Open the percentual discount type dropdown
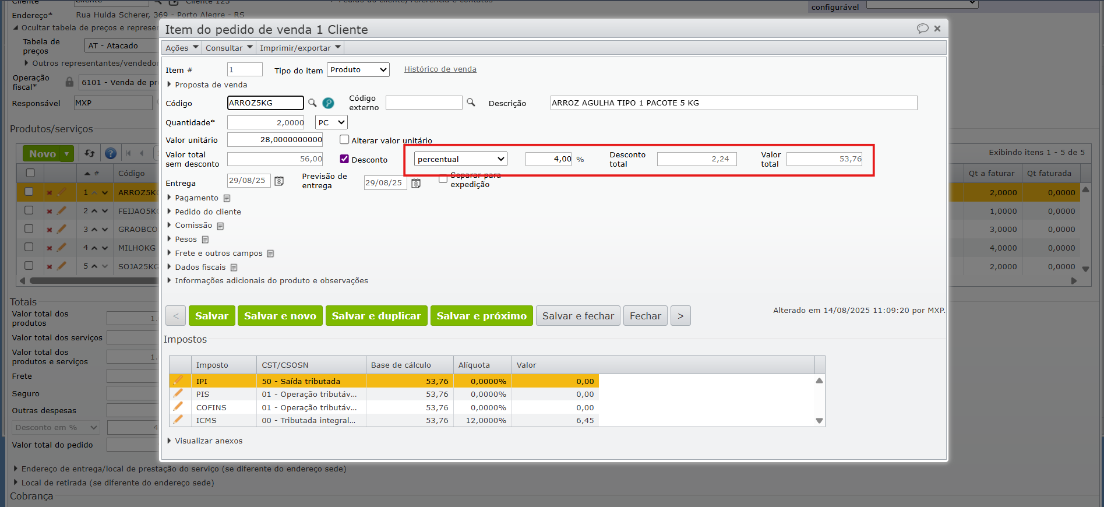This screenshot has width=1104, height=507. [x=460, y=159]
